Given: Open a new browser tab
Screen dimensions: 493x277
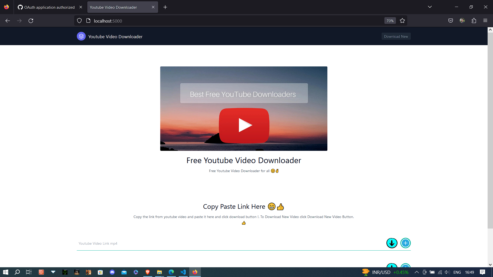Looking at the screenshot, I should point(165,7).
